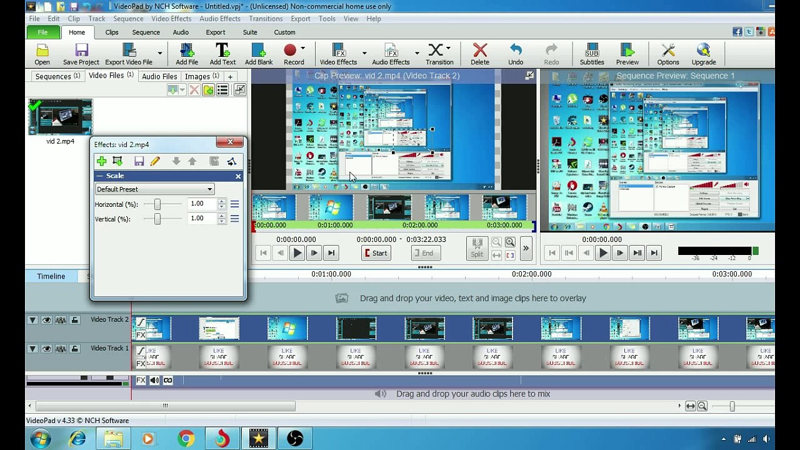Screen dimensions: 800x450
Task: Open the Sequence menu
Action: [x=128, y=19]
